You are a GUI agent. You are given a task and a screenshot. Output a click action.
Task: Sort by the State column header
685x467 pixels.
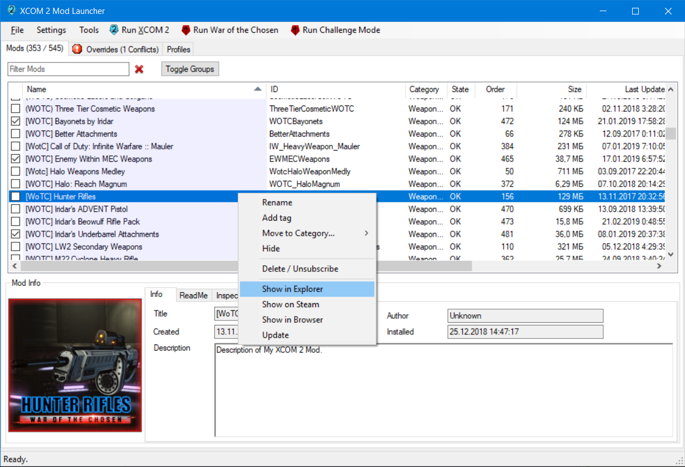pos(461,89)
